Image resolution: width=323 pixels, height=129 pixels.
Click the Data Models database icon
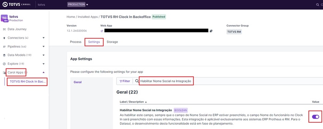4,55
